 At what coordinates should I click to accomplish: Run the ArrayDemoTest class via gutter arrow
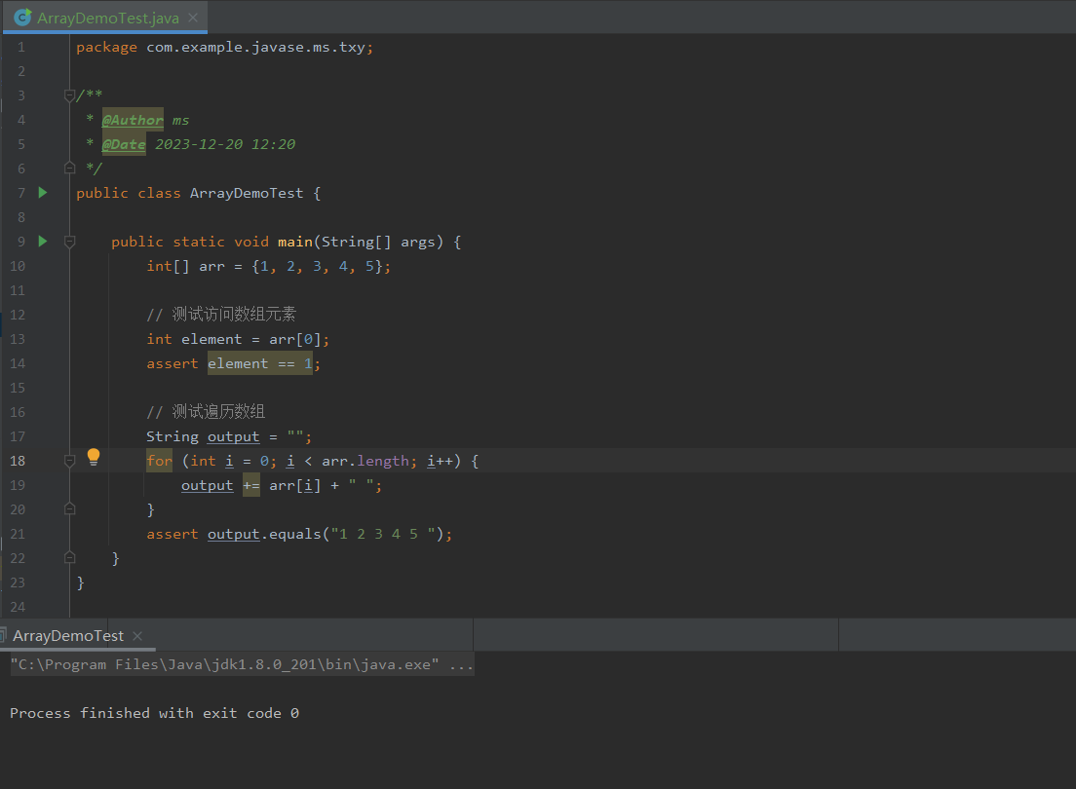[43, 193]
